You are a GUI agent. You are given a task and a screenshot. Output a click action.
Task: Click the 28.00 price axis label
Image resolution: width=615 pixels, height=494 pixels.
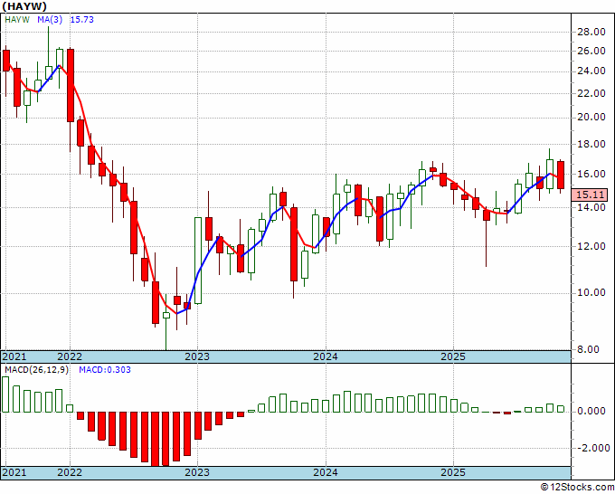[591, 33]
